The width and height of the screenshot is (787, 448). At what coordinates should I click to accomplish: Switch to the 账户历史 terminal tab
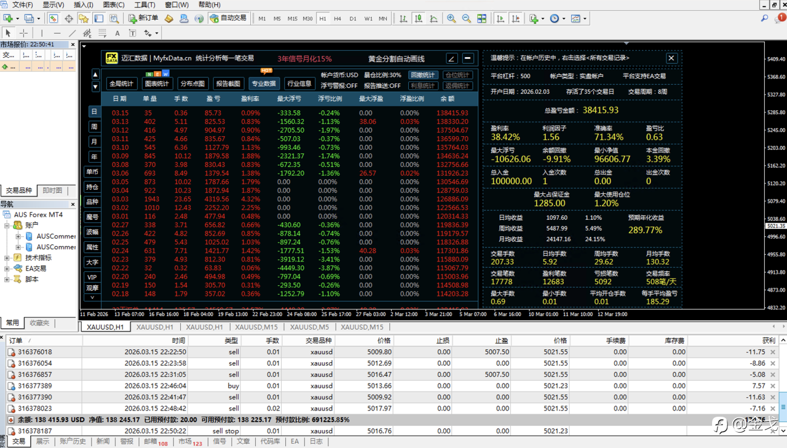73,441
